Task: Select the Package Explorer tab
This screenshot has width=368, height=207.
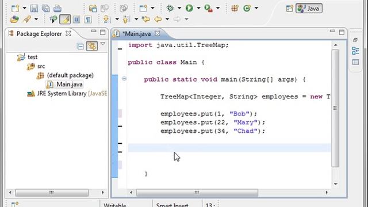Action: point(39,34)
